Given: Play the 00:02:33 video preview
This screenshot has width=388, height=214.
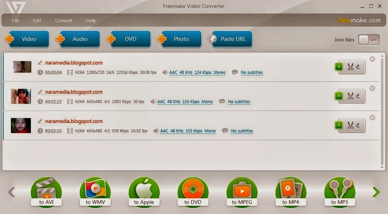Looking at the screenshot, I should 339,125.
